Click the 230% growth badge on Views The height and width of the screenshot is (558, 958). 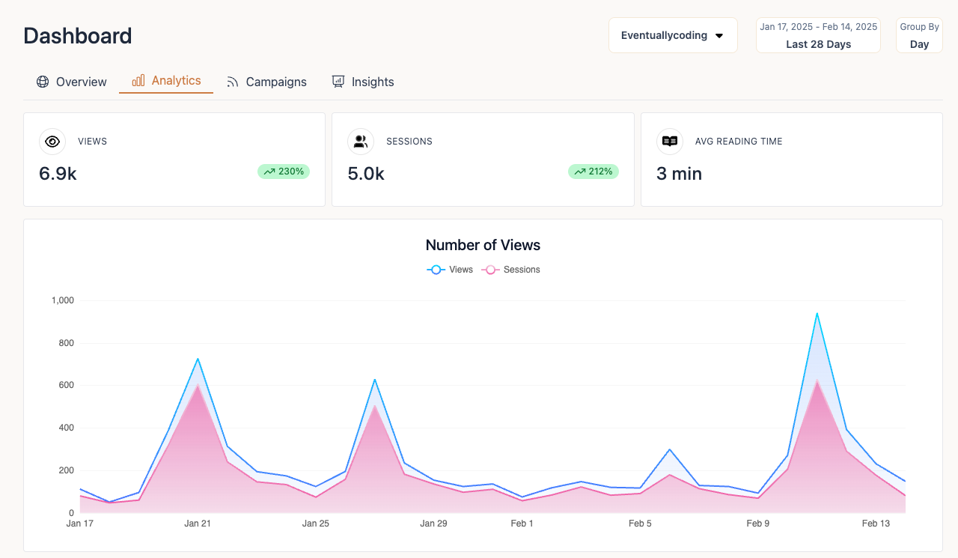click(284, 172)
